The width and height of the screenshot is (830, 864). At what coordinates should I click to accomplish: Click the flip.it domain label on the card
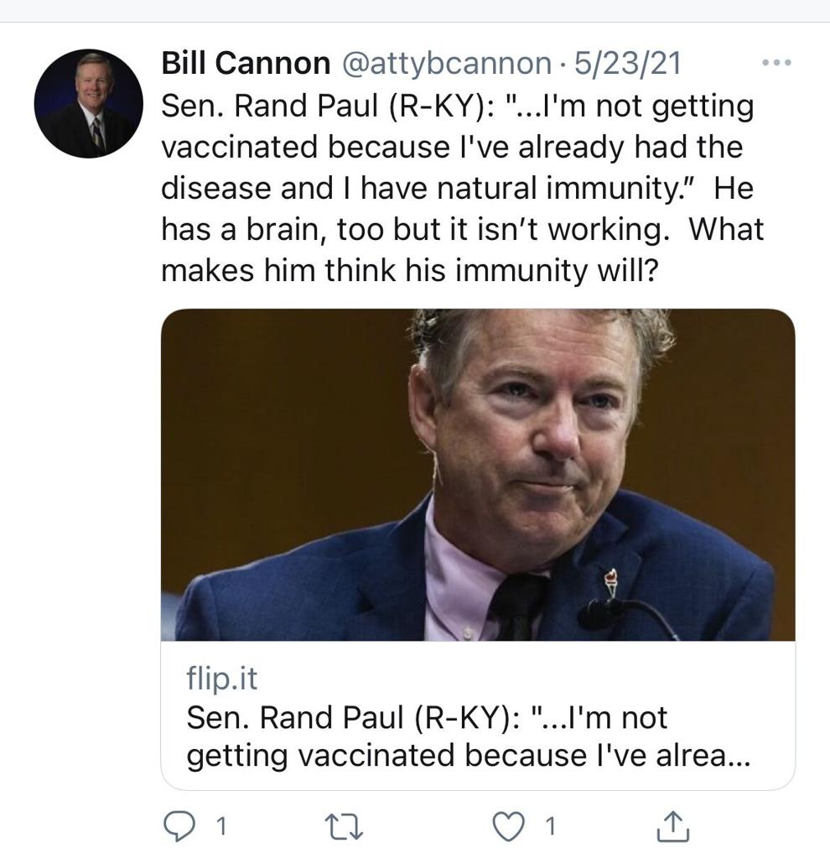click(222, 678)
